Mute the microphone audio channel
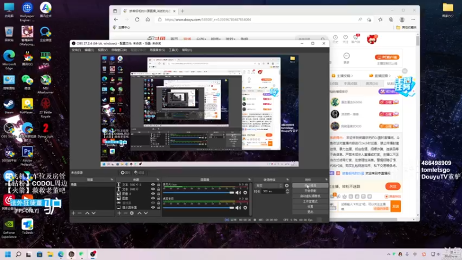Viewport: 462px width, 260px height. 238,192
